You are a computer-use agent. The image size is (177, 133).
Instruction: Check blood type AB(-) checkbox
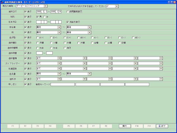coord(133,38)
